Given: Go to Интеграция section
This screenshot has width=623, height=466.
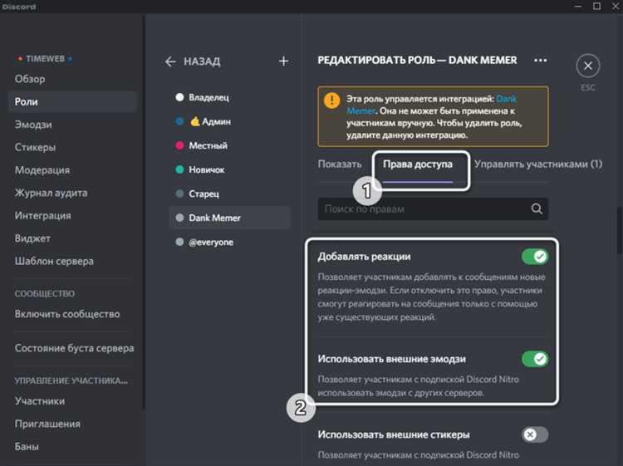Looking at the screenshot, I should (x=43, y=215).
